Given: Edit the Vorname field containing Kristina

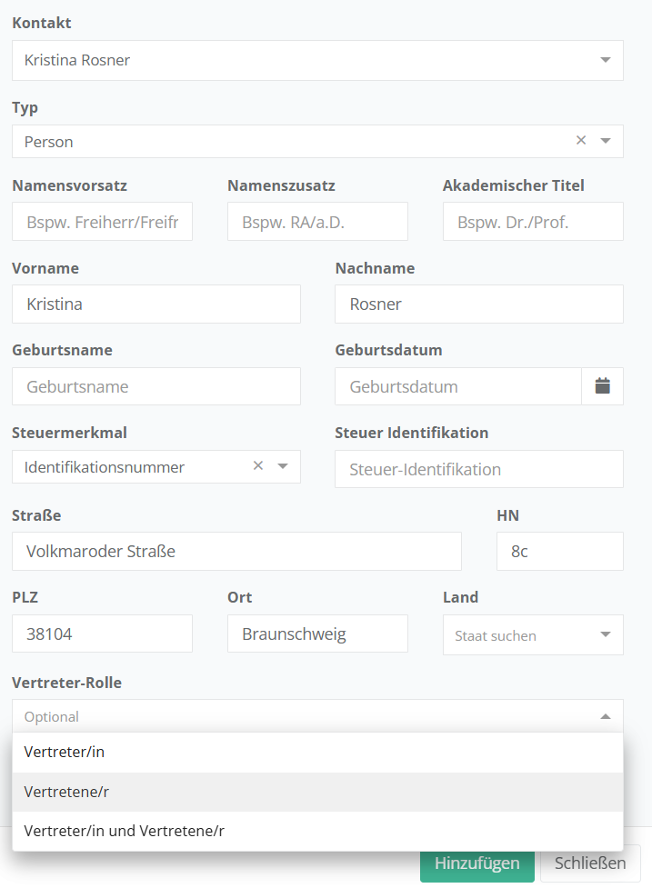Looking at the screenshot, I should coord(155,304).
